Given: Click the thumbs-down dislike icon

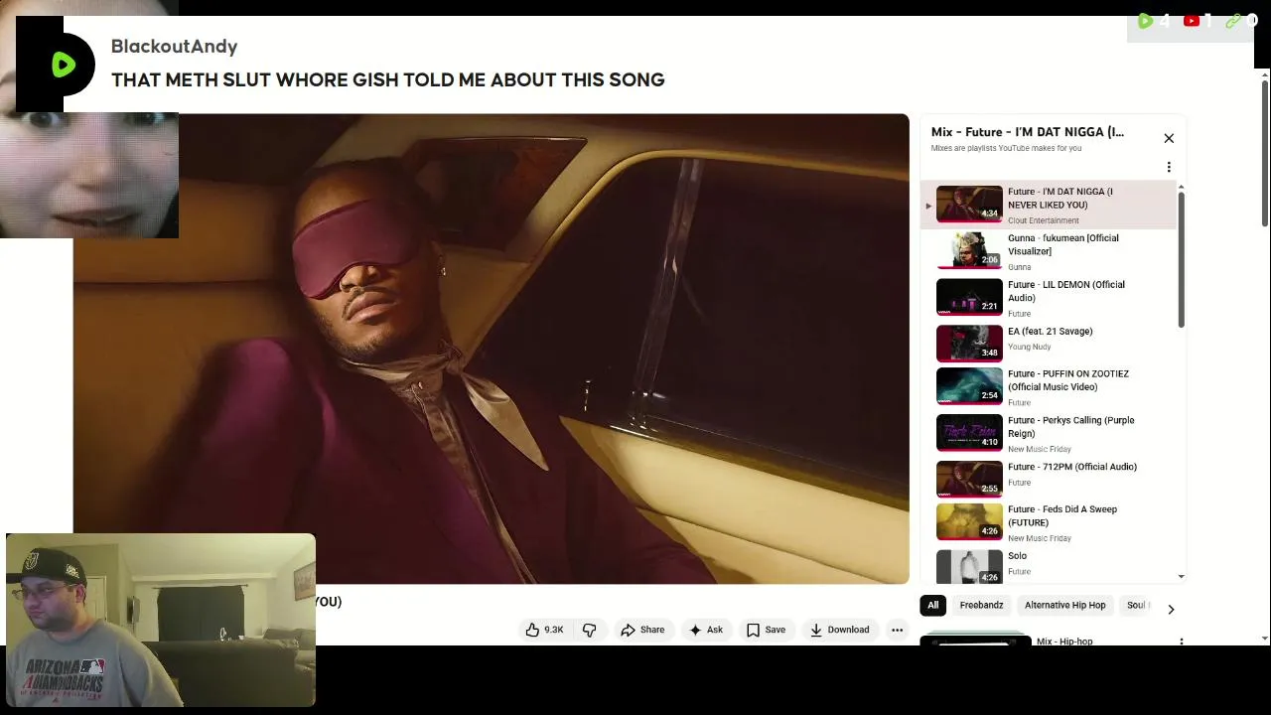Looking at the screenshot, I should 589,630.
